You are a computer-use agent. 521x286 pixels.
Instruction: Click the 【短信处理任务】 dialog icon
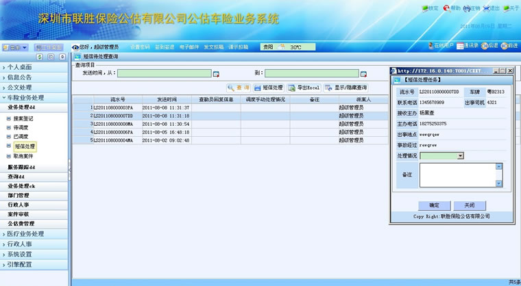[x=397, y=80]
